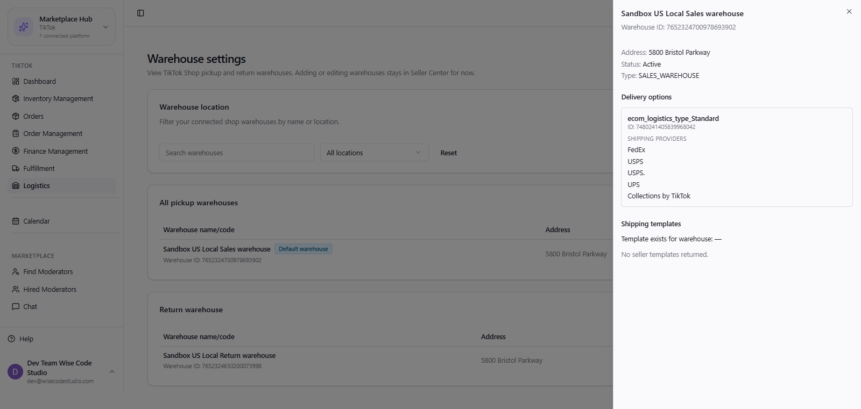The height and width of the screenshot is (409, 861).
Task: Click the Search warehouses input field
Action: pyautogui.click(x=237, y=153)
